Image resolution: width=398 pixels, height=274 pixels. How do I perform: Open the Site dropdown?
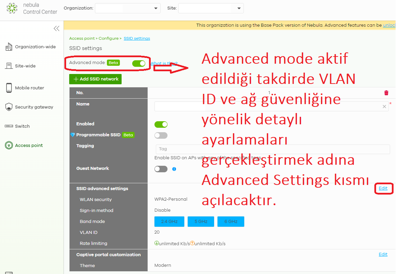coord(211,8)
